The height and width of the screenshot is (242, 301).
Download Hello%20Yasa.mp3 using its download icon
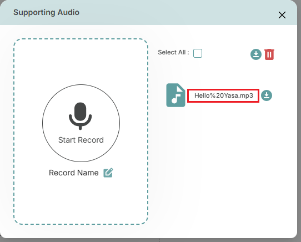pos(267,95)
